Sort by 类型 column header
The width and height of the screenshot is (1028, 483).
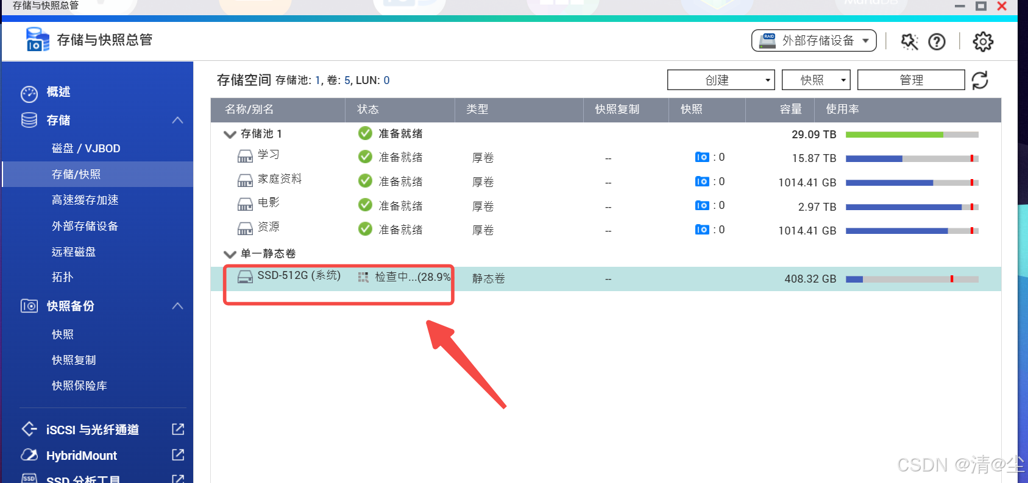(477, 109)
